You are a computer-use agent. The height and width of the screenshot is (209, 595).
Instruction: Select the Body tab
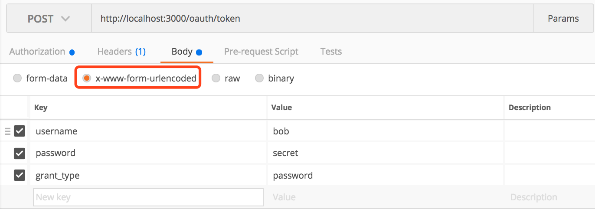tap(182, 52)
